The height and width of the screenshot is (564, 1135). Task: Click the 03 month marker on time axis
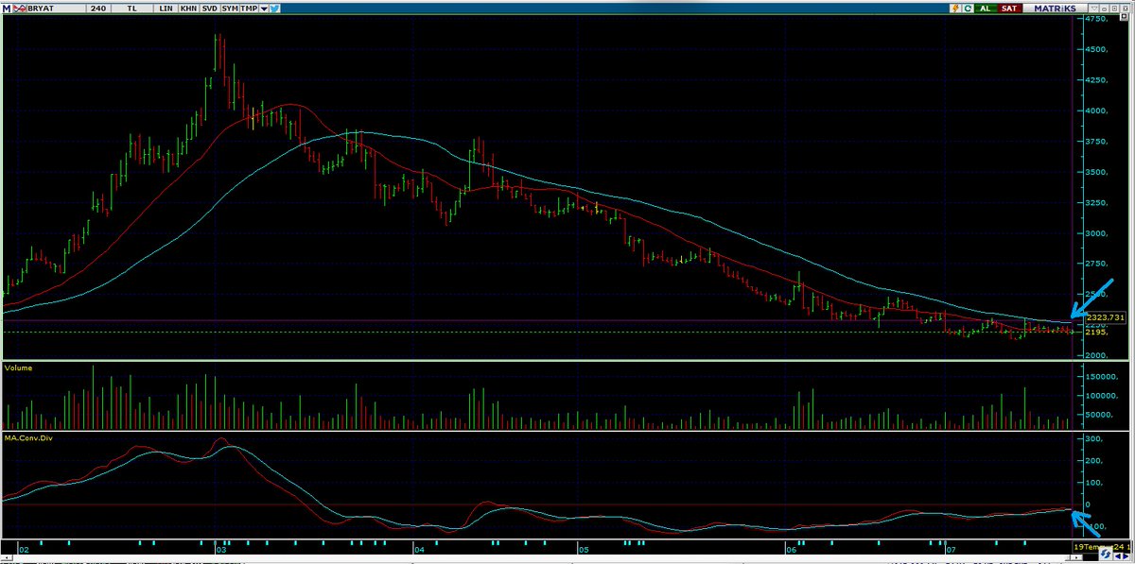tap(220, 549)
